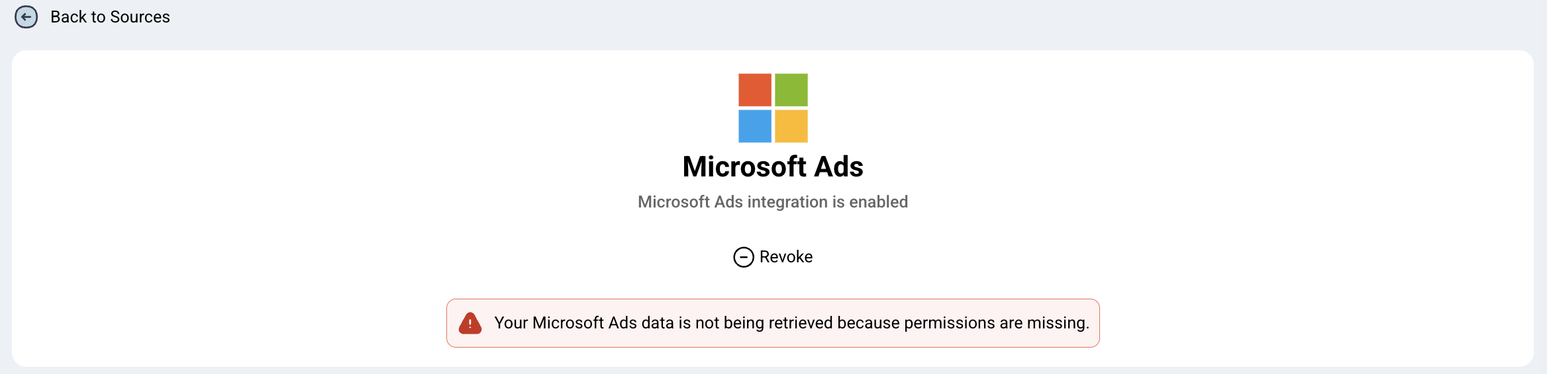Click the back arrow circle icon

26,17
